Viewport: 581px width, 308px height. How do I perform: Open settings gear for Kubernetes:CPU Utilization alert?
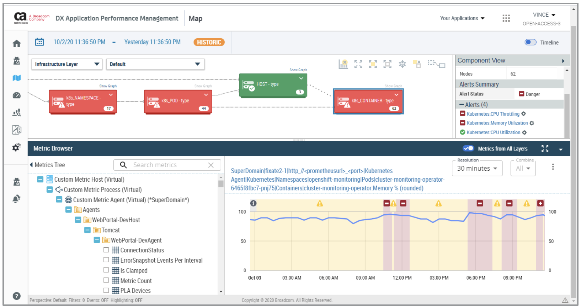[524, 132]
